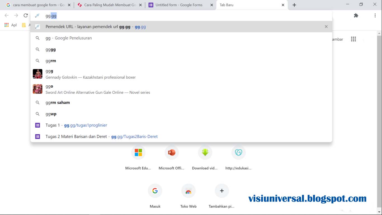This screenshot has height=215, width=382.
Task: Open a new browser tab with plus button
Action: (294, 5)
